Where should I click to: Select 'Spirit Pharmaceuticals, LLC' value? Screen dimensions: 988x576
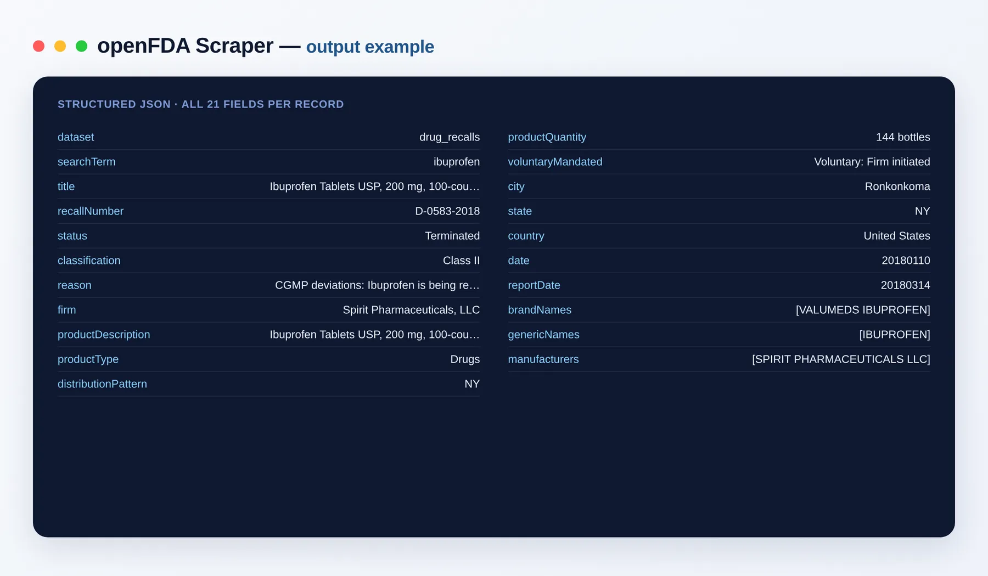412,310
